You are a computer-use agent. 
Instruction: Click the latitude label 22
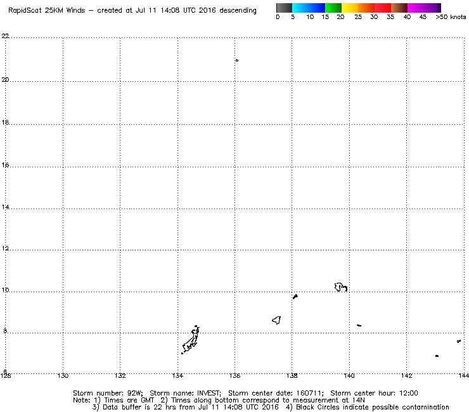pos(5,36)
